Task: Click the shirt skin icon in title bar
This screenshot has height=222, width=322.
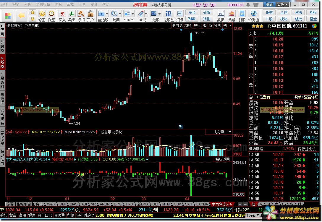Action: click(256, 4)
